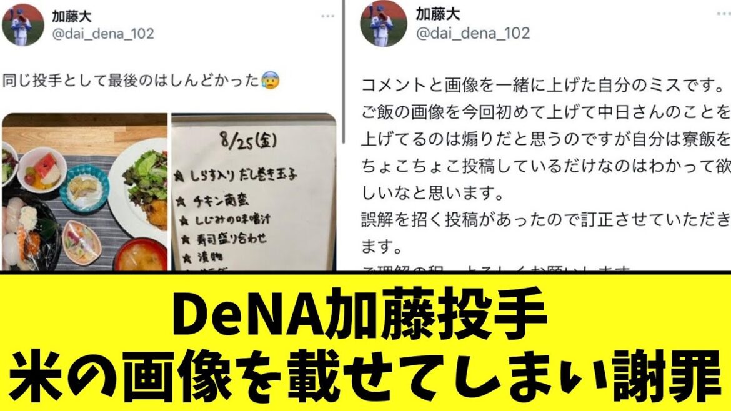The height and width of the screenshot is (411, 731).
Task: Click left @dai_dena_102 handle
Action: point(102,34)
